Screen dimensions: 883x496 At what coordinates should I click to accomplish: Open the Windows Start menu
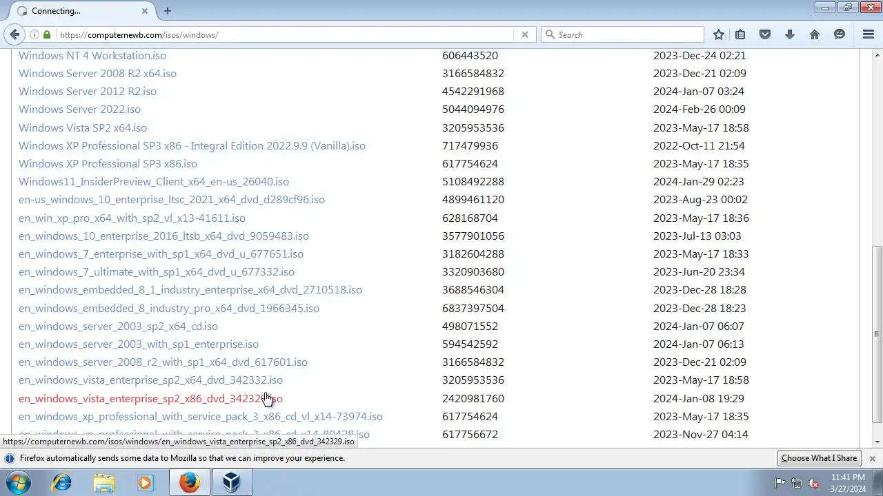pos(17,482)
